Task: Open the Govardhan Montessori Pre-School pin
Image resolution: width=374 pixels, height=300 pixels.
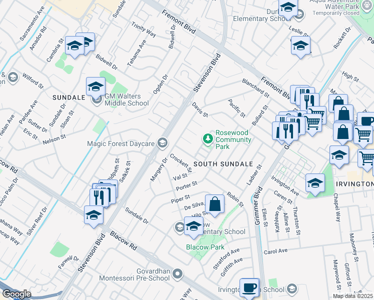Action: (x=177, y=273)
